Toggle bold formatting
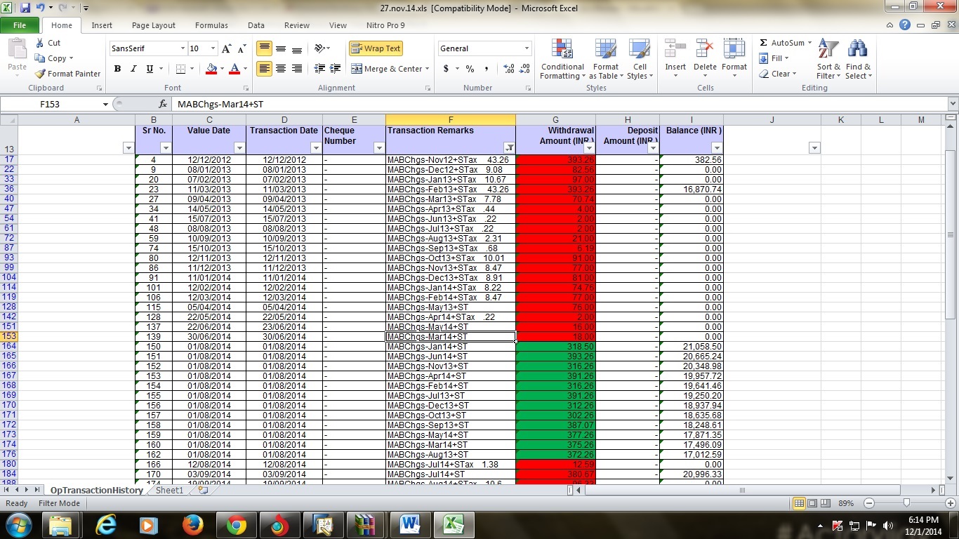Viewport: 959px width, 539px height. (117, 69)
